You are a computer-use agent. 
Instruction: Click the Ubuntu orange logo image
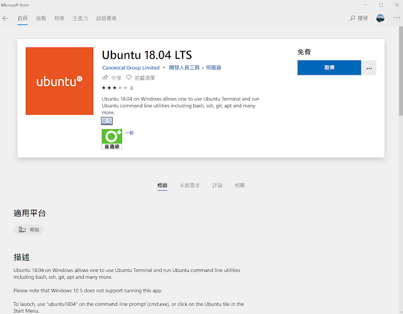pyautogui.click(x=60, y=81)
